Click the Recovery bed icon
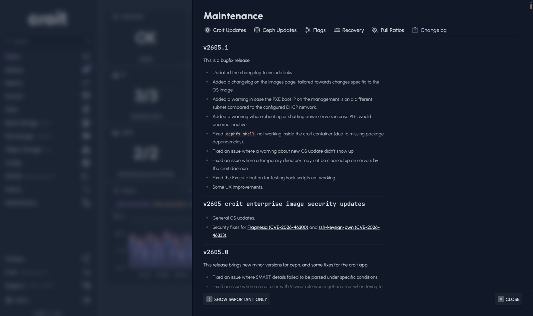The image size is (533, 316). click(336, 30)
